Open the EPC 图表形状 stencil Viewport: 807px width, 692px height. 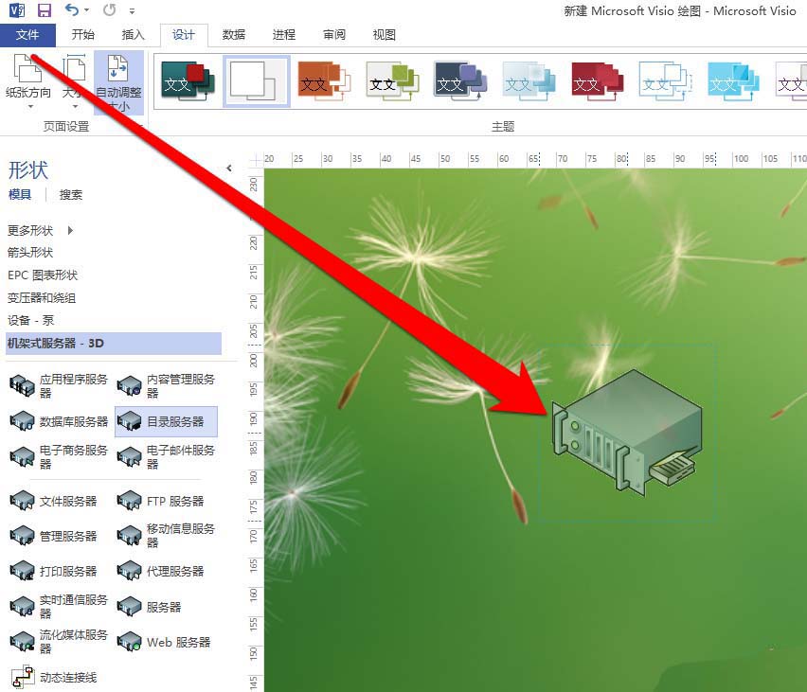tap(43, 275)
